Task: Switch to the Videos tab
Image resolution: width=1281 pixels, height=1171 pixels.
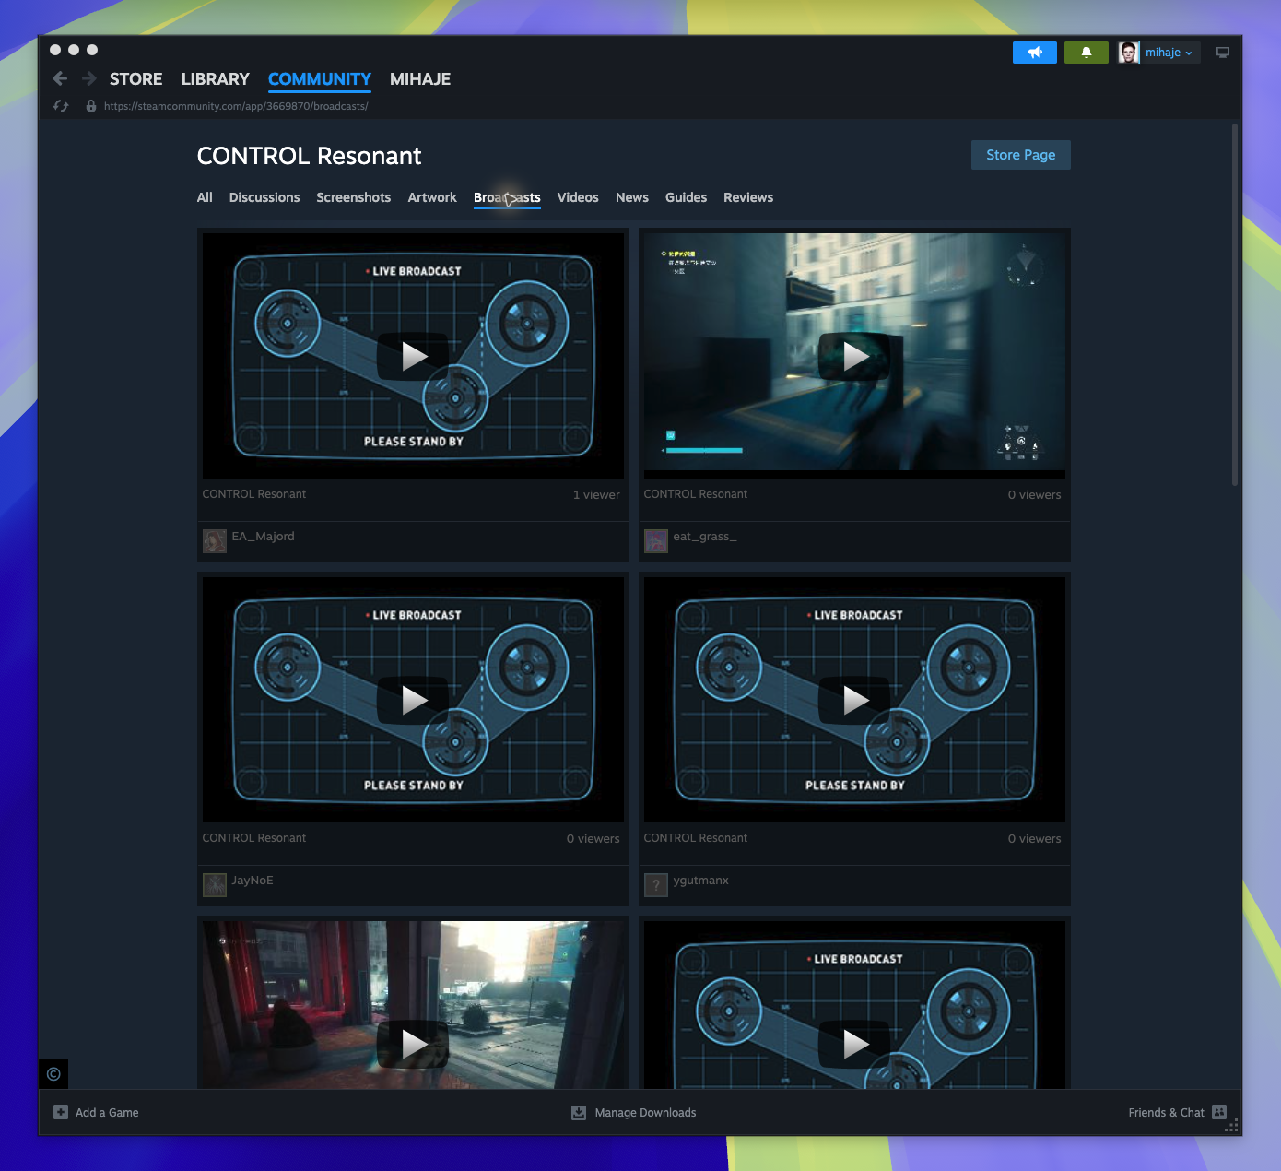Action: coord(578,197)
